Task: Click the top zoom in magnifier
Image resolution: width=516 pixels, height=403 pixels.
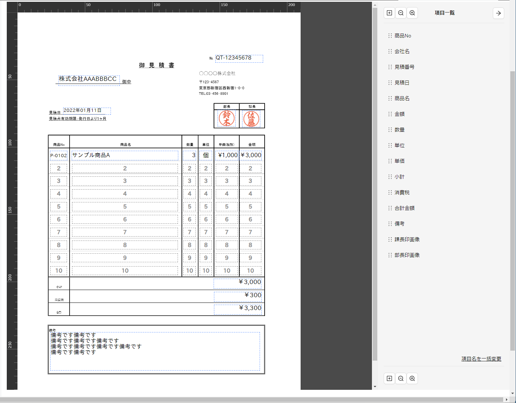Action: click(x=412, y=13)
